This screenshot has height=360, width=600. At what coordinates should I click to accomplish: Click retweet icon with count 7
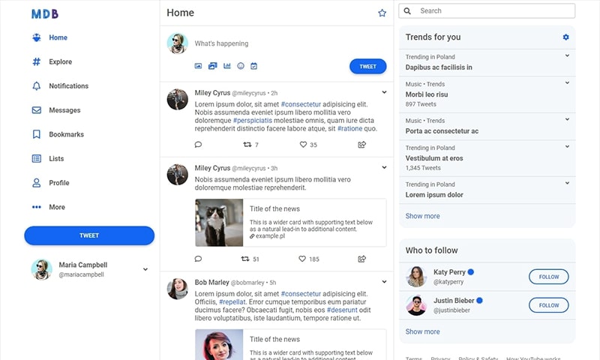pyautogui.click(x=247, y=145)
